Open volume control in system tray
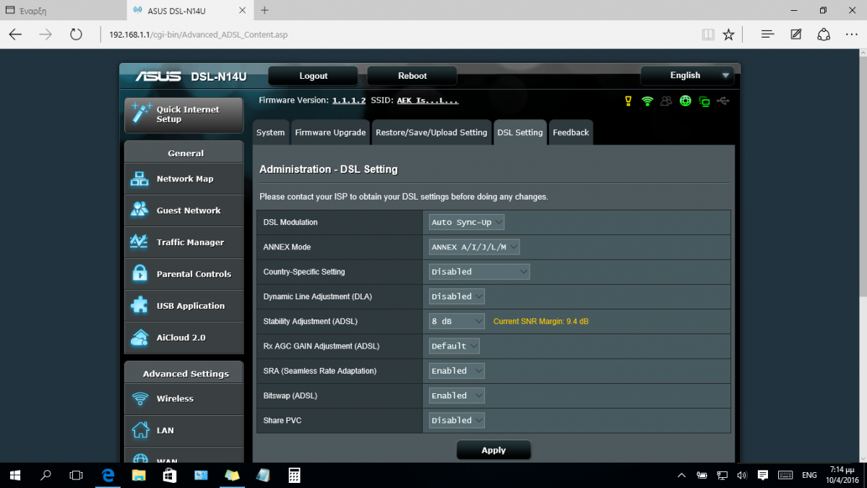This screenshot has width=867, height=488. pyautogui.click(x=742, y=475)
